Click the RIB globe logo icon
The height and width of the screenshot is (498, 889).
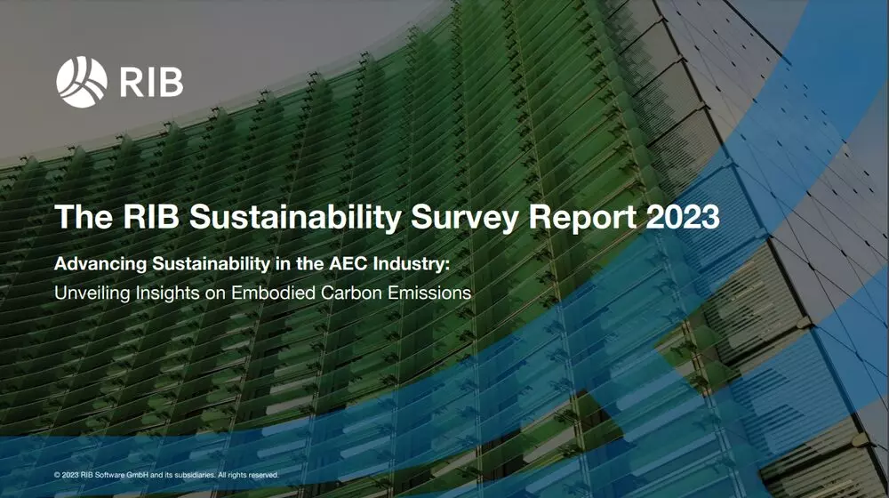[82, 82]
